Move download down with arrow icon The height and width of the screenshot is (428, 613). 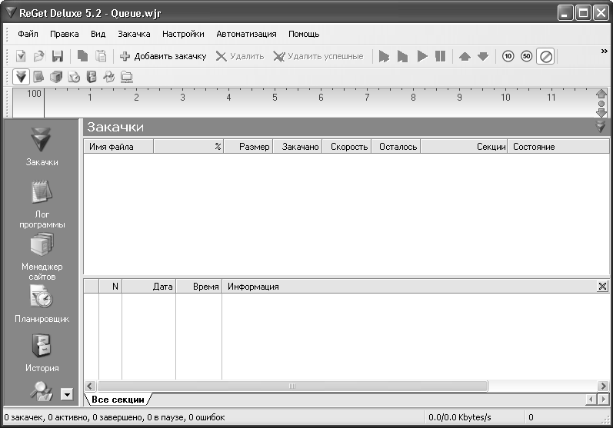[483, 57]
